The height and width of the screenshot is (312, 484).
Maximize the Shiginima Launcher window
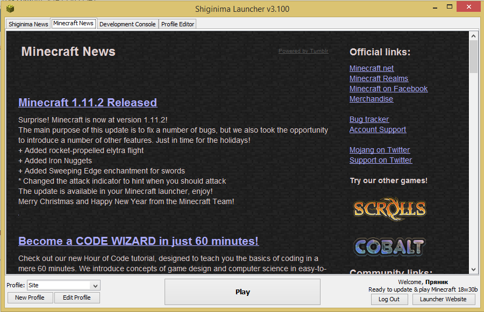pos(450,7)
